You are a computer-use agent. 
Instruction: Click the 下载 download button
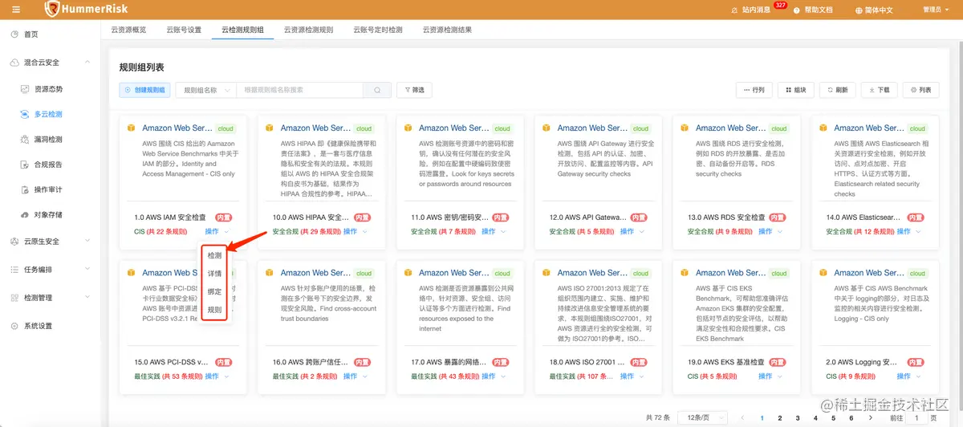(879, 90)
